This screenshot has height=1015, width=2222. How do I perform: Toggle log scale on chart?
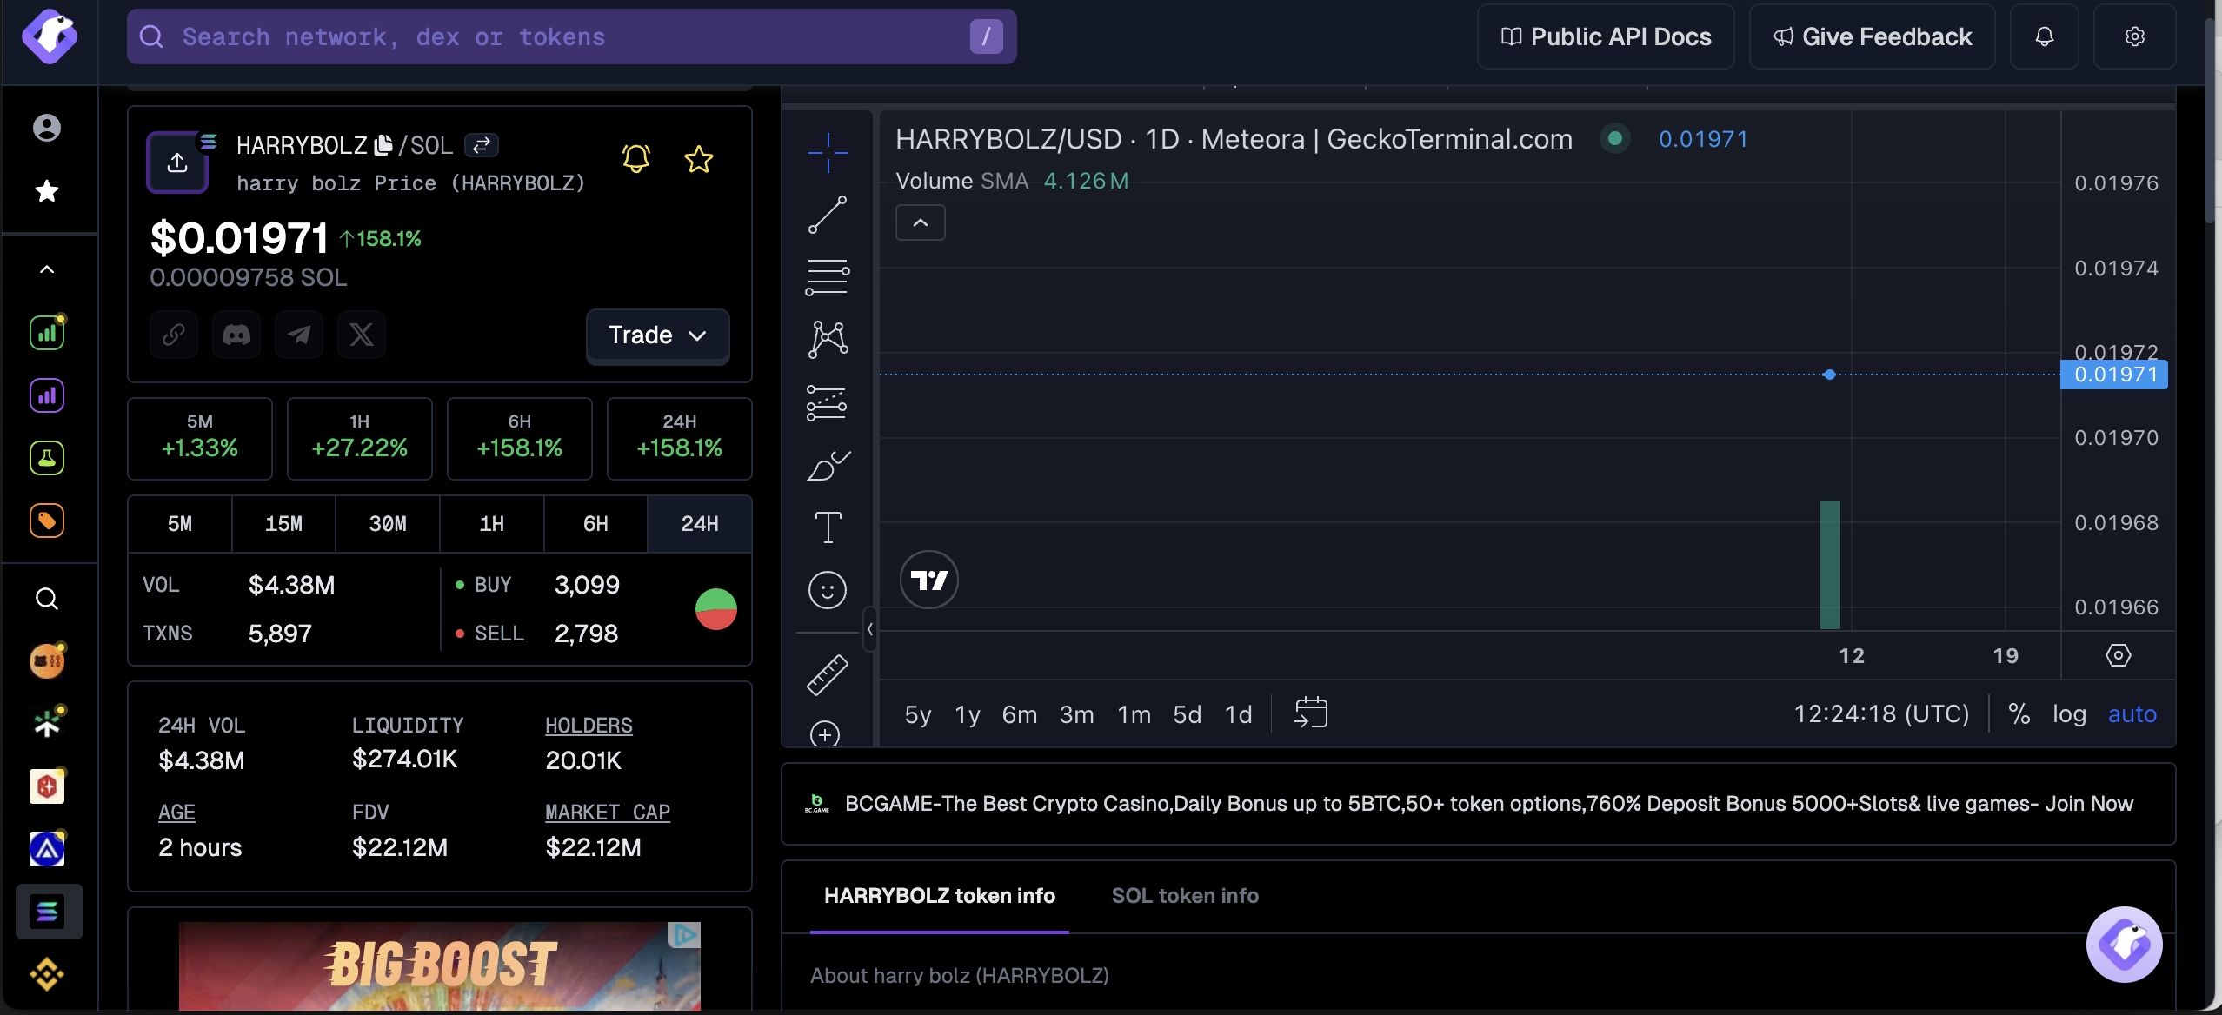coord(2069,714)
